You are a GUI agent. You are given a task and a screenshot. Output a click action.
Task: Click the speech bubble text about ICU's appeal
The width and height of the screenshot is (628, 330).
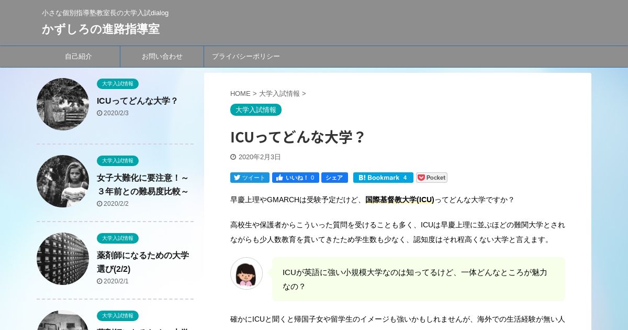click(x=415, y=279)
